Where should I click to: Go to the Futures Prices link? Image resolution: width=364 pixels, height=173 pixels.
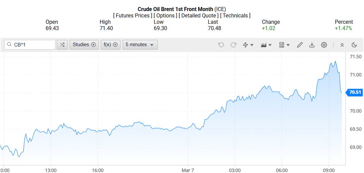pyautogui.click(x=133, y=15)
